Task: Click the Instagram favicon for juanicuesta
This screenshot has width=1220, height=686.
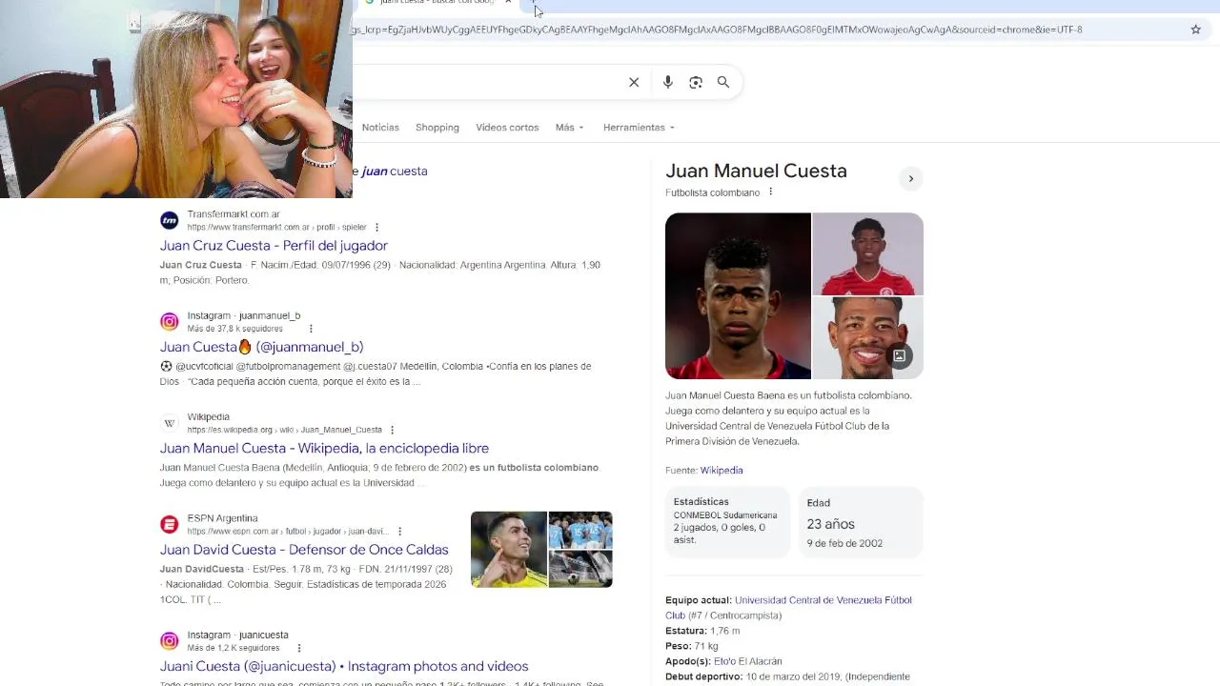Action: (x=169, y=641)
